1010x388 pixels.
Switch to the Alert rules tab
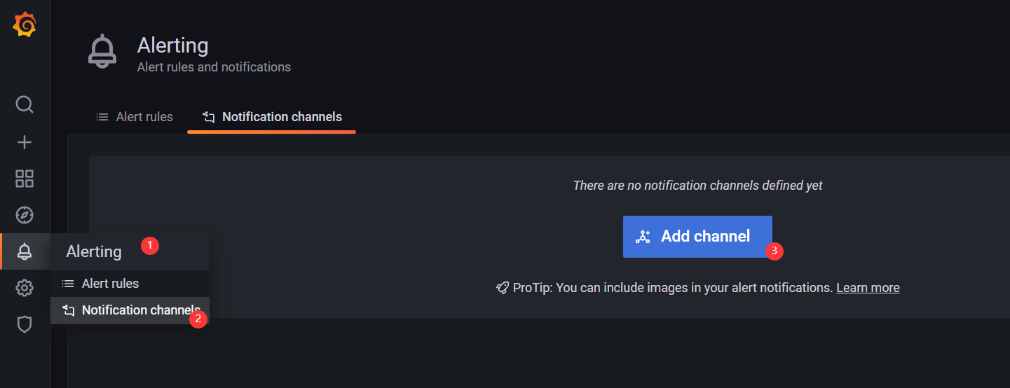135,117
